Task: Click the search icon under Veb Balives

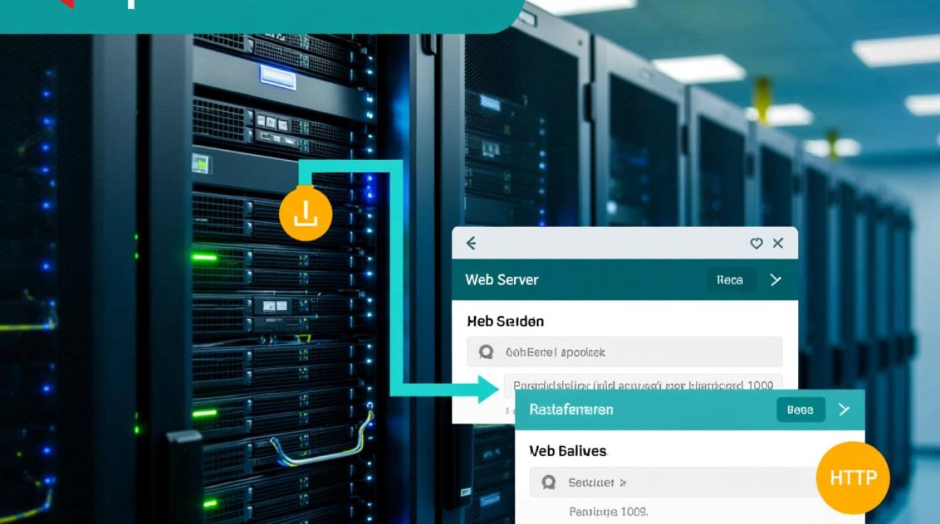Action: click(x=549, y=482)
